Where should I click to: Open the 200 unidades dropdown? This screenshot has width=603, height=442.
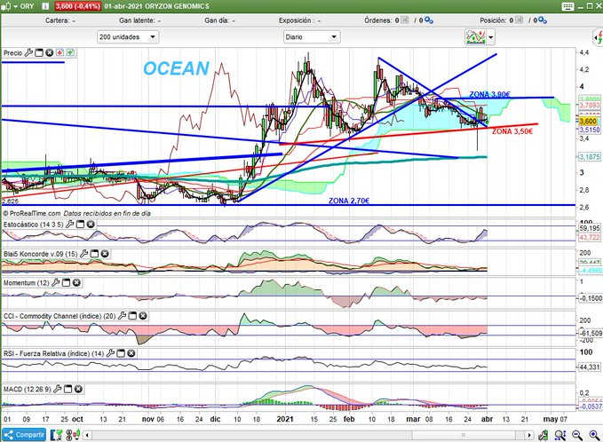(127, 37)
